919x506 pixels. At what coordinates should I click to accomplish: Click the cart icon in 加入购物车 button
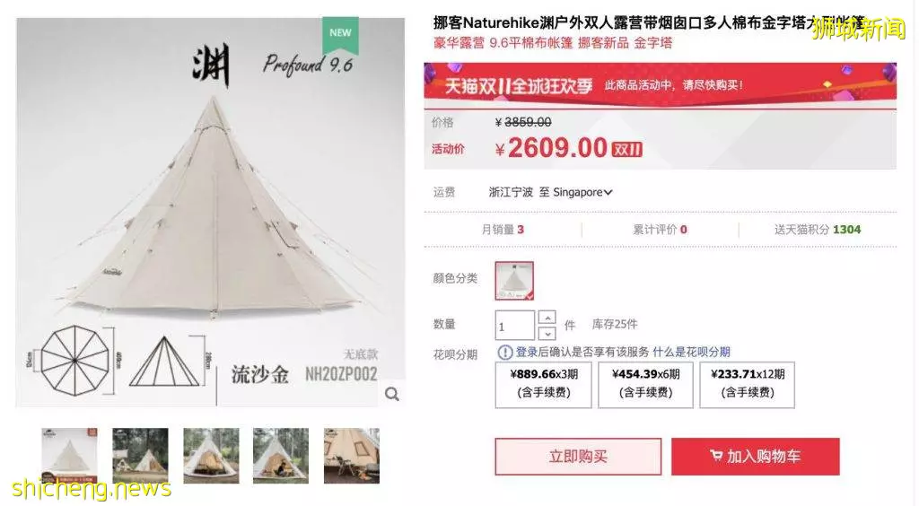point(715,455)
